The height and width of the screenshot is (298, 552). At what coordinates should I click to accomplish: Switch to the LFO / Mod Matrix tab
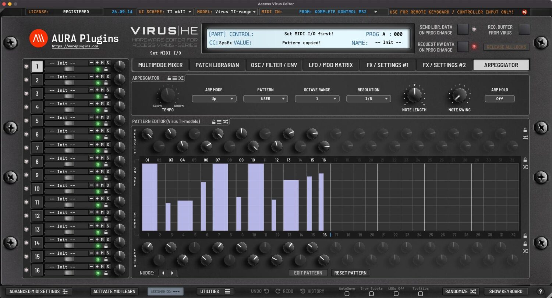(x=330, y=65)
